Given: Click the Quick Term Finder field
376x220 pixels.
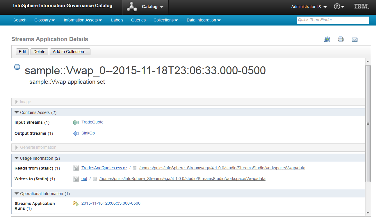Looking at the screenshot, I should (333, 20).
